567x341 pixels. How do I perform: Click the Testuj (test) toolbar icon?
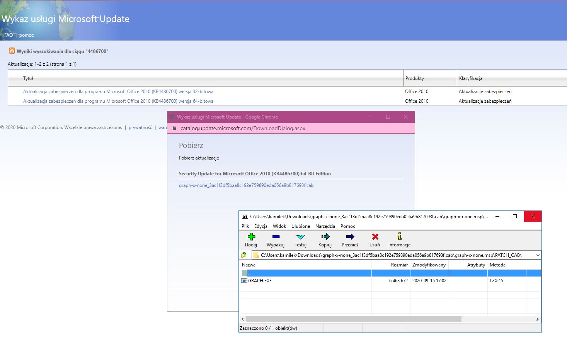(300, 237)
